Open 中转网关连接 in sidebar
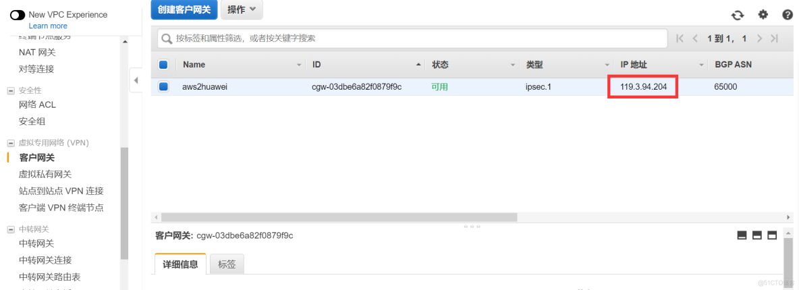The width and height of the screenshot is (799, 290). tap(45, 260)
